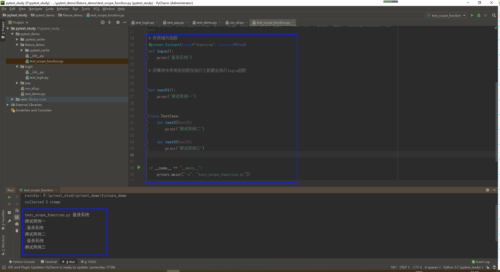Toggle the 2: Favorites side tool window
The height and width of the screenshot is (272, 500).
(3, 220)
